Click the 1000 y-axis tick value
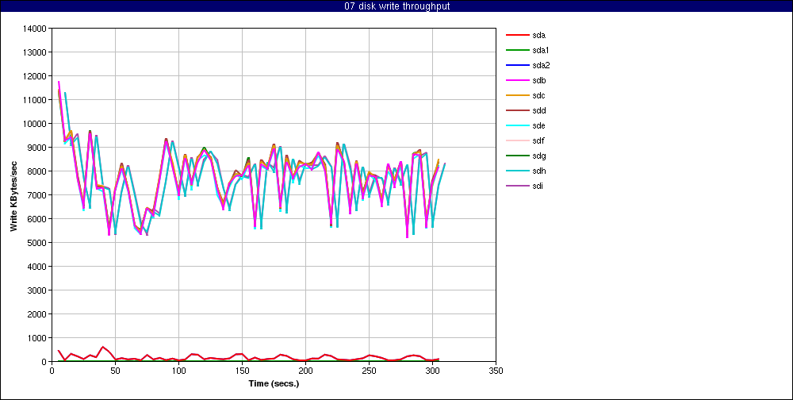Screen dimensions: 793x400 [37, 338]
